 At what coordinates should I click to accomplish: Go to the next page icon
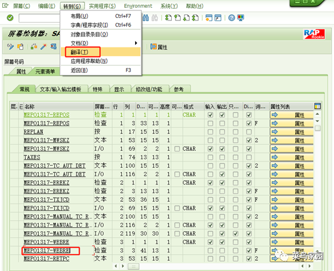(x=186, y=18)
